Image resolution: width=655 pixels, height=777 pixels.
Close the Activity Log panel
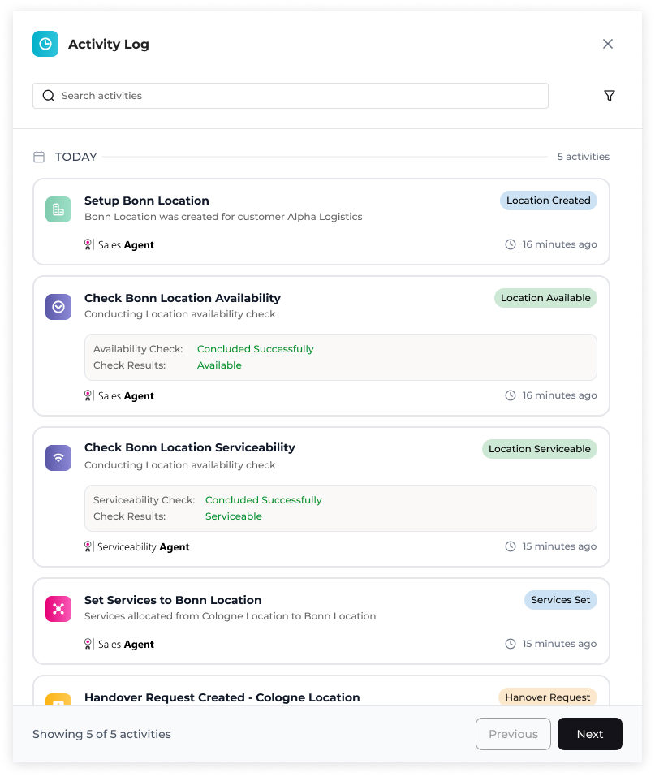tap(607, 44)
